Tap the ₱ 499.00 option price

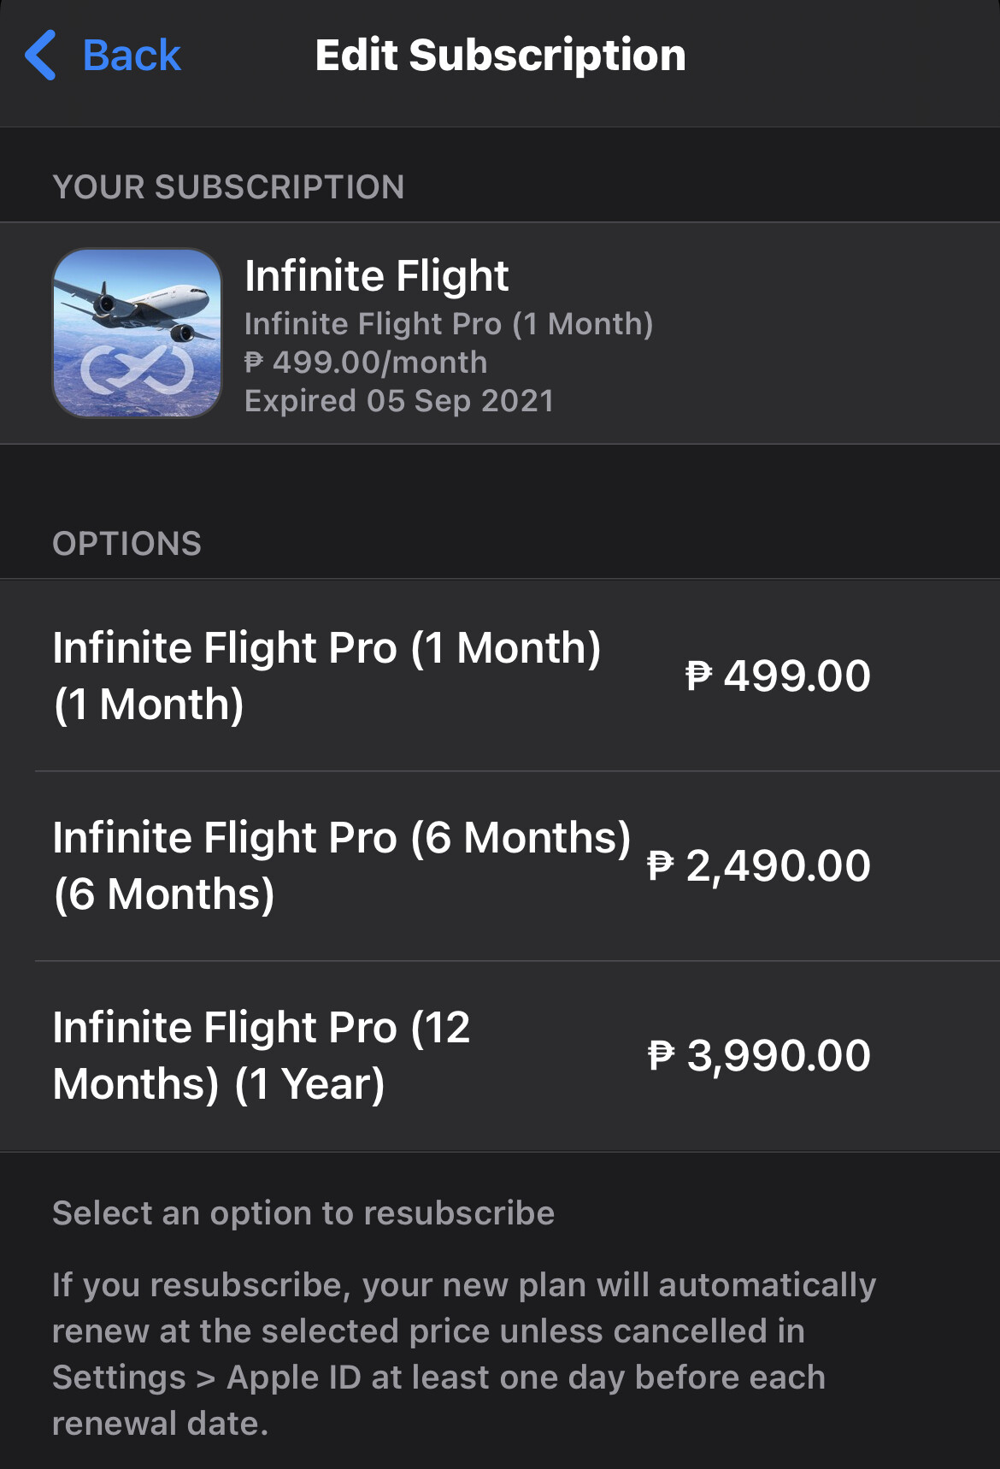click(778, 676)
